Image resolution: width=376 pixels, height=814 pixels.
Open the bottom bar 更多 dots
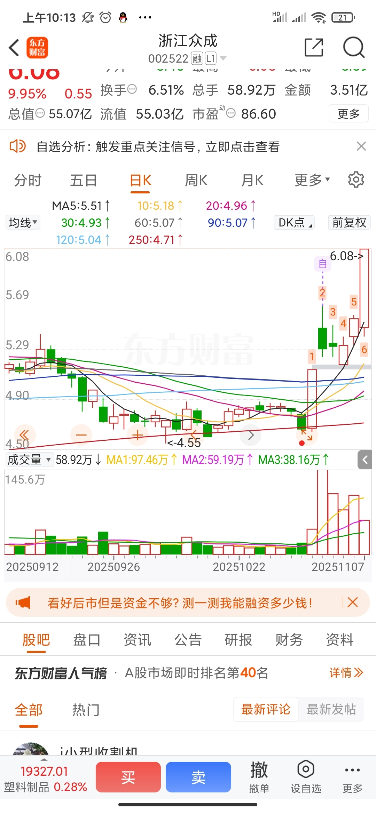coord(352,777)
